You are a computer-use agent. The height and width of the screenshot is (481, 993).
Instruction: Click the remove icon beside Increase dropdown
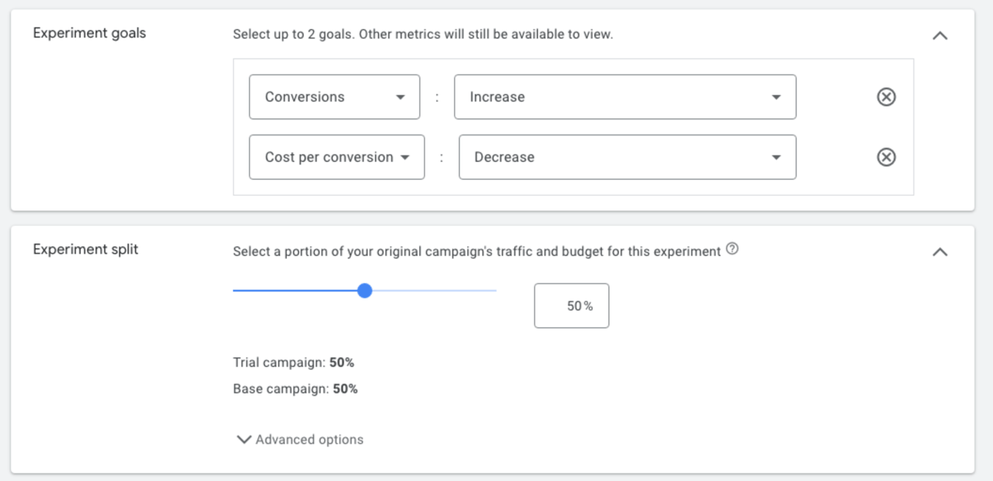click(886, 96)
